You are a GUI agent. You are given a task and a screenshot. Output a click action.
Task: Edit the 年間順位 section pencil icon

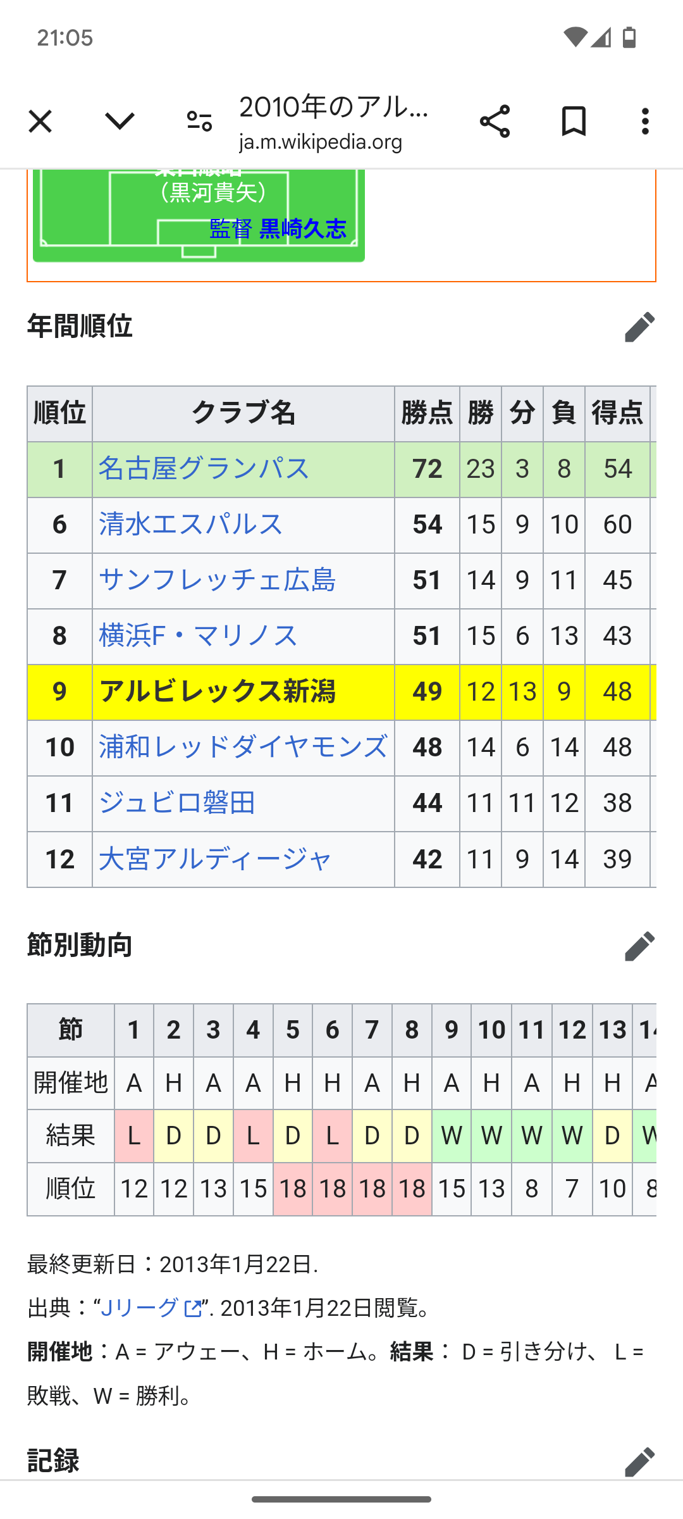639,327
